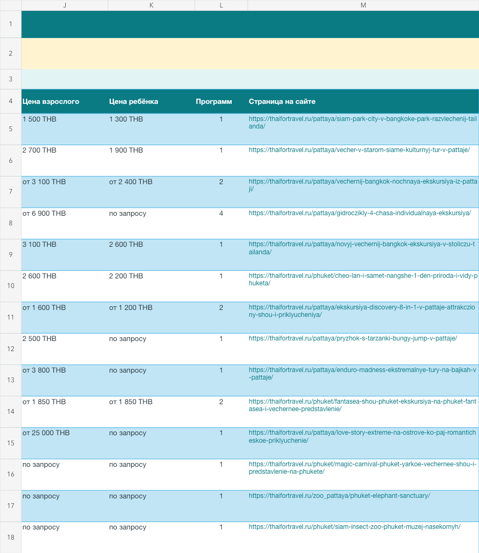
Task: Select programs count cell in row 7
Action: click(221, 192)
